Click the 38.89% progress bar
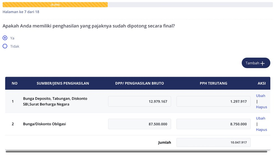The width and height of the screenshot is (274, 155). pyautogui.click(x=55, y=5)
